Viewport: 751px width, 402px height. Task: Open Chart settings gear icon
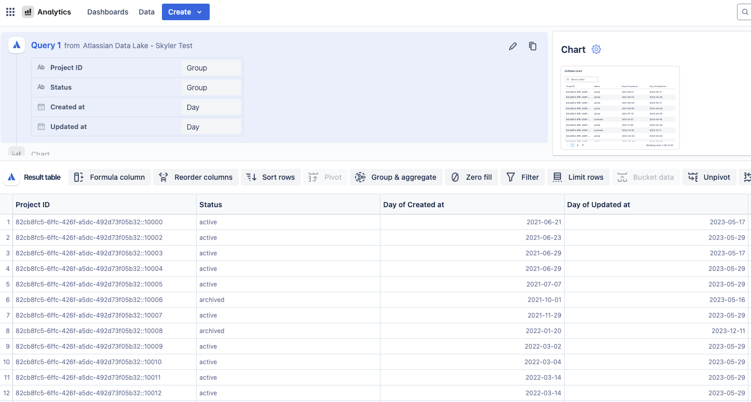pyautogui.click(x=596, y=50)
